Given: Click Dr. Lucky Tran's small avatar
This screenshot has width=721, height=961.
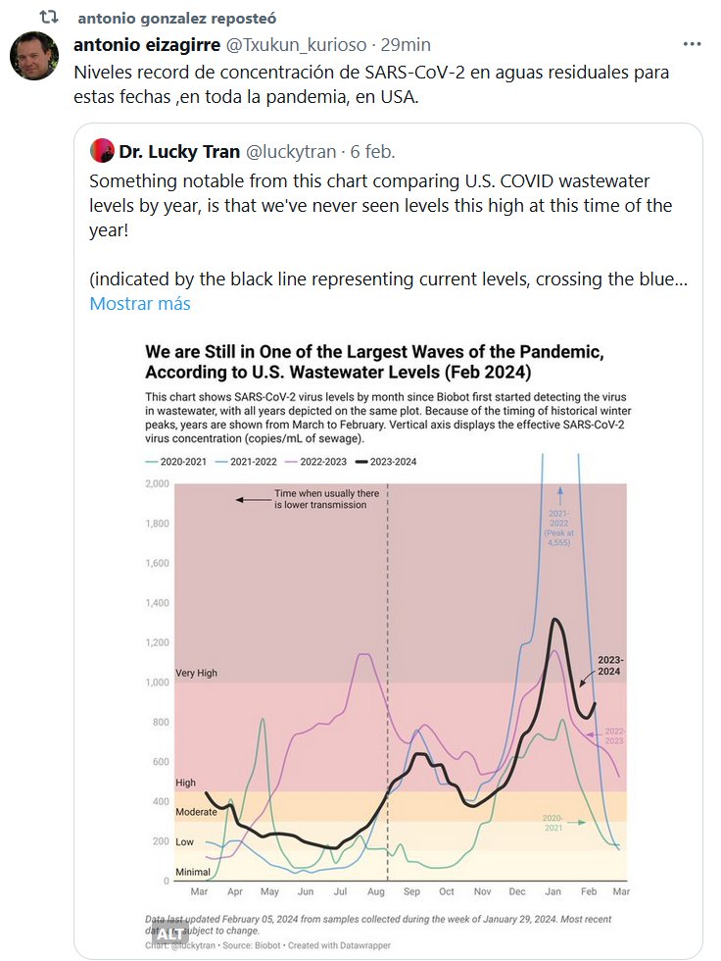Looking at the screenshot, I should coord(102,151).
